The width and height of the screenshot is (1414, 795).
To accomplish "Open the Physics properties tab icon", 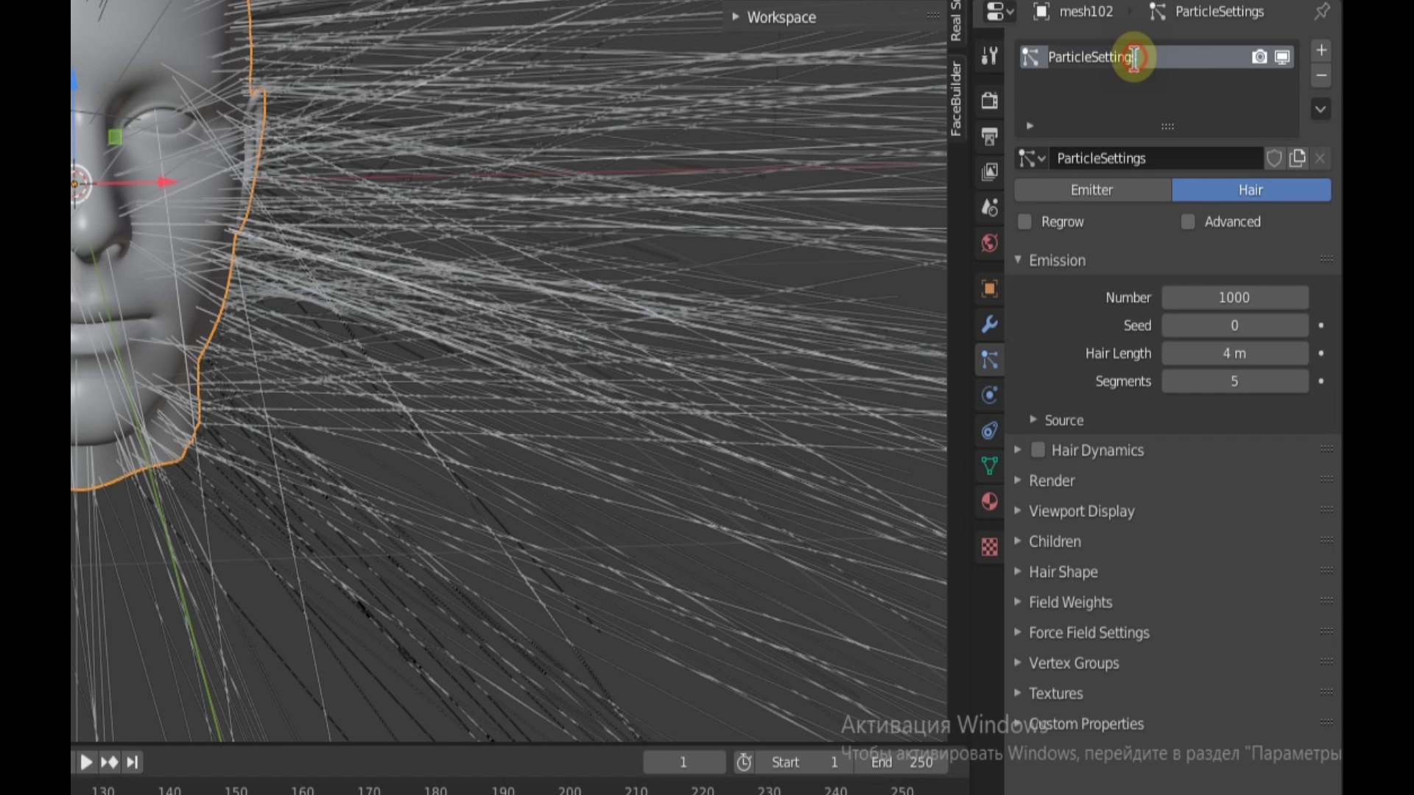I will click(989, 395).
